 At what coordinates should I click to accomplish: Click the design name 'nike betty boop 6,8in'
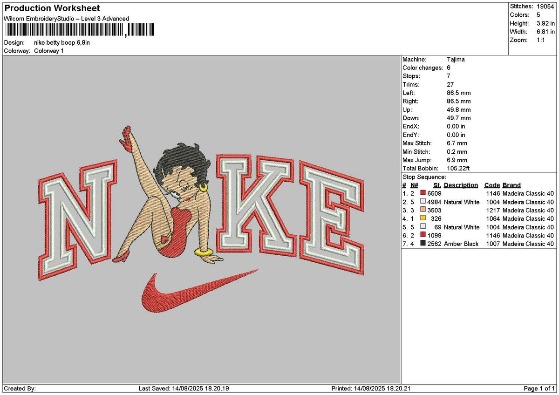[x=62, y=42]
